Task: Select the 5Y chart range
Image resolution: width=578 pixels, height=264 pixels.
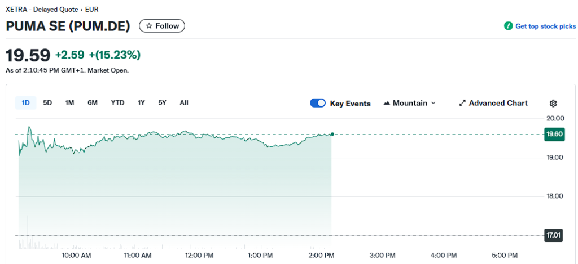Action: coord(163,102)
